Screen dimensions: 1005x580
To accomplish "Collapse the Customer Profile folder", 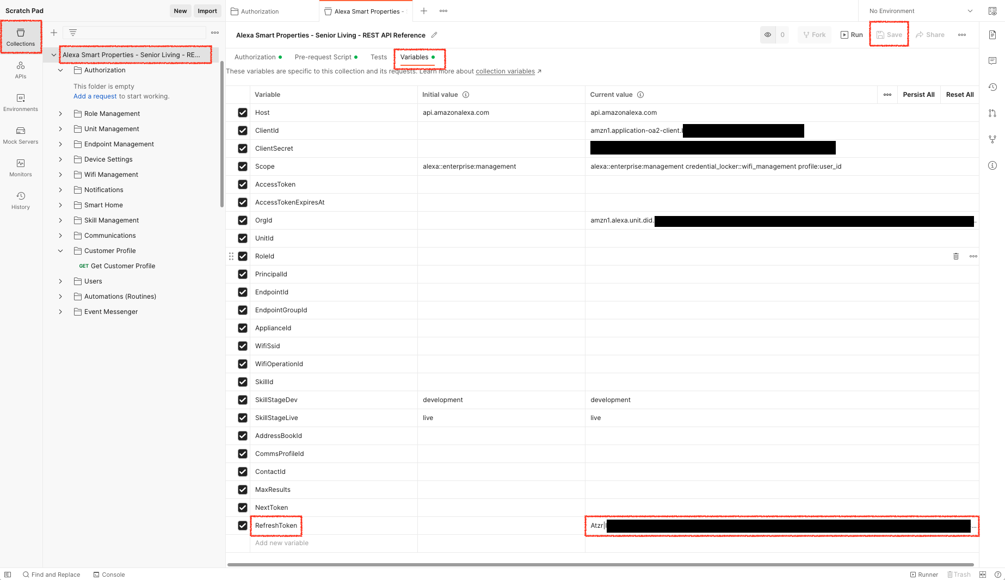I will coord(60,251).
